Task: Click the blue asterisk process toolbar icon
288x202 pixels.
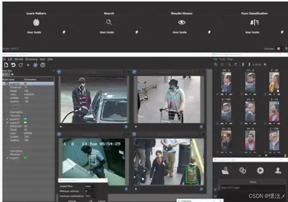Action: pyautogui.click(x=35, y=65)
